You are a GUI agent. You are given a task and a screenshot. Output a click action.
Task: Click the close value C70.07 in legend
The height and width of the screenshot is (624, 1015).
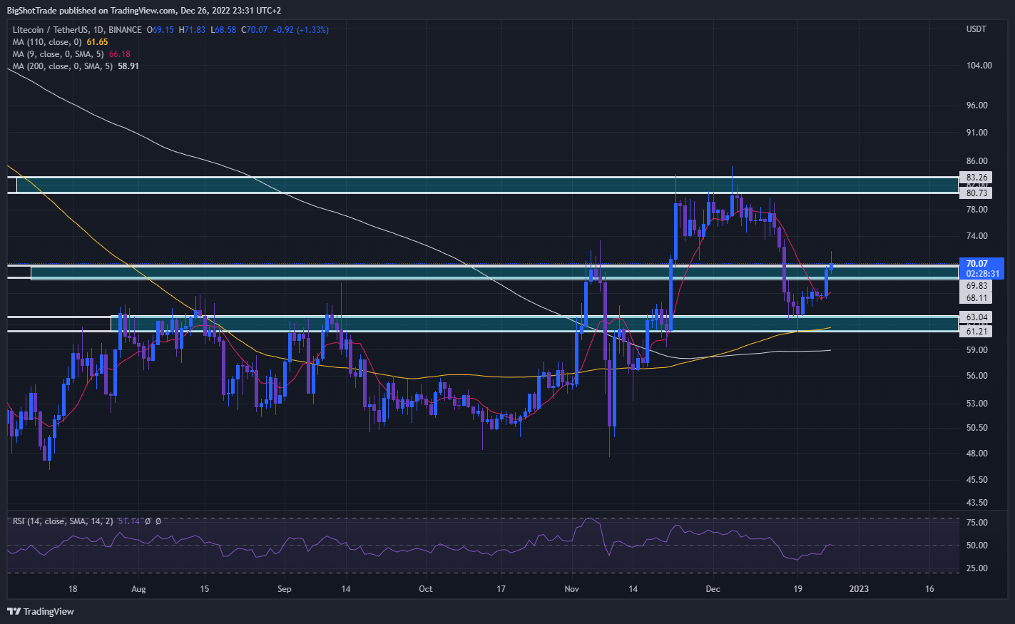click(x=254, y=30)
